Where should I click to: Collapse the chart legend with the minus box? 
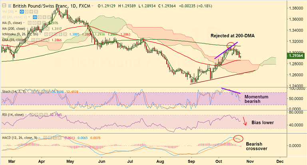[4, 6]
